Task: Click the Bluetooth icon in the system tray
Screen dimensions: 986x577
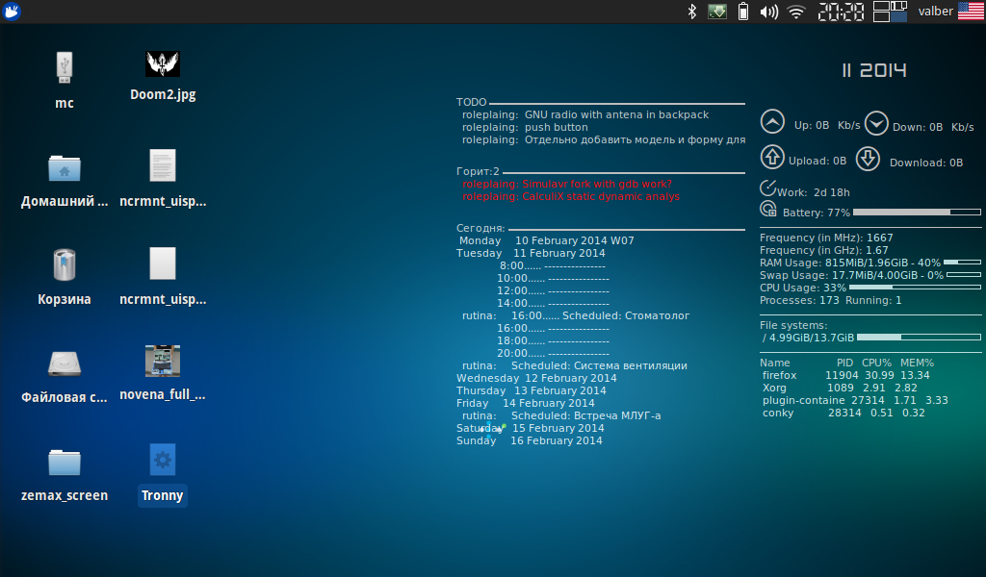Action: coord(691,11)
